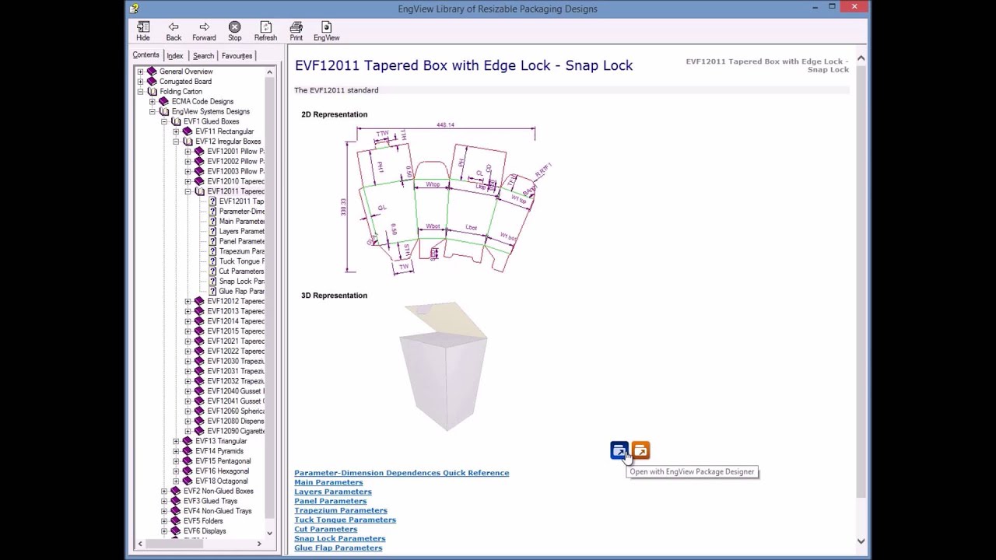This screenshot has width=996, height=560.
Task: Click the EVF2 Non-Glued Boxes book icon
Action: tap(176, 492)
